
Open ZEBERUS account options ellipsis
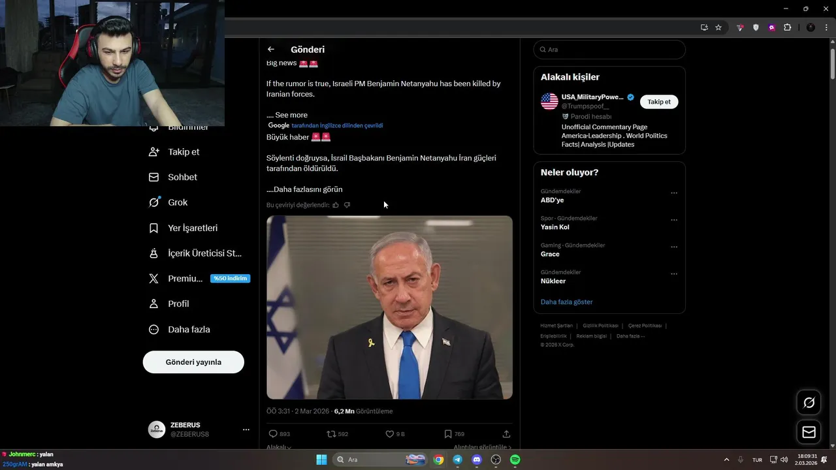coord(246,430)
